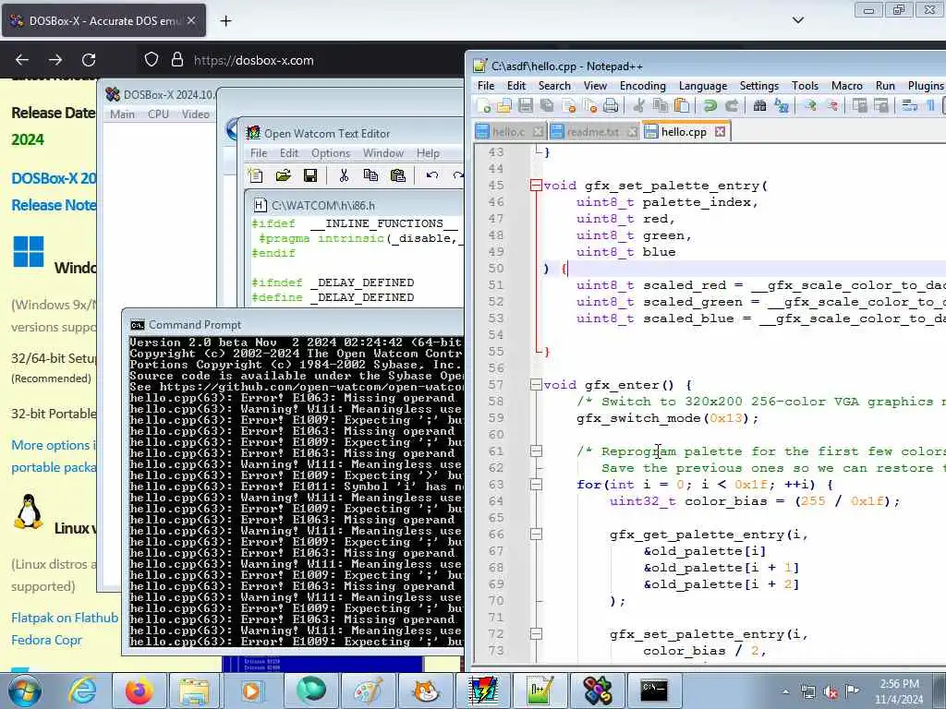Switch to the hello.c tab in Notepad++
The width and height of the screenshot is (946, 709).
tap(508, 132)
